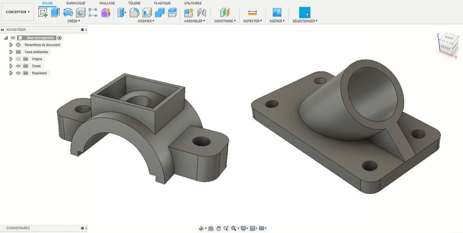
Task: Click the Fillet tool in Modifier
Action: click(134, 13)
